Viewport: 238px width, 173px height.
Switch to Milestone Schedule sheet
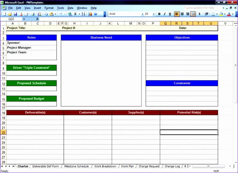76,166
